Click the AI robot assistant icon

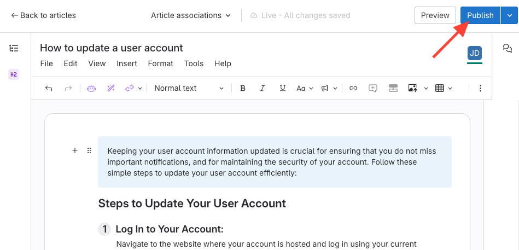point(91,88)
